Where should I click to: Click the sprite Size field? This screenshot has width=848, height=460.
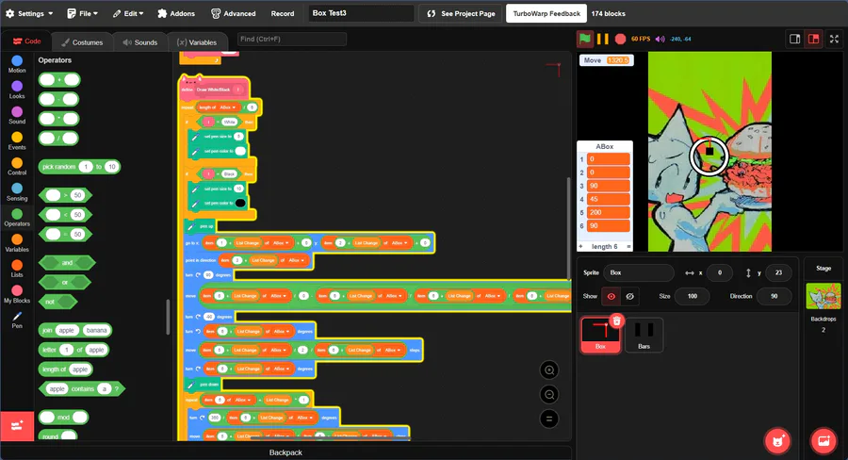point(693,296)
